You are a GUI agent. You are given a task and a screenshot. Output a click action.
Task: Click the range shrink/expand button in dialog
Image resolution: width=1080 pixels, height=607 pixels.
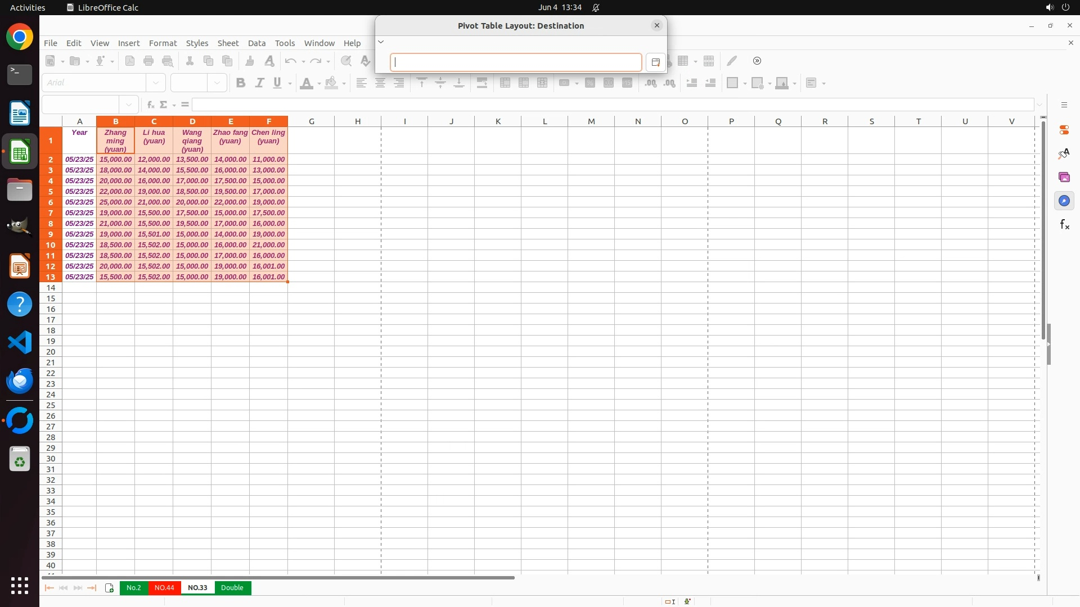[655, 62]
